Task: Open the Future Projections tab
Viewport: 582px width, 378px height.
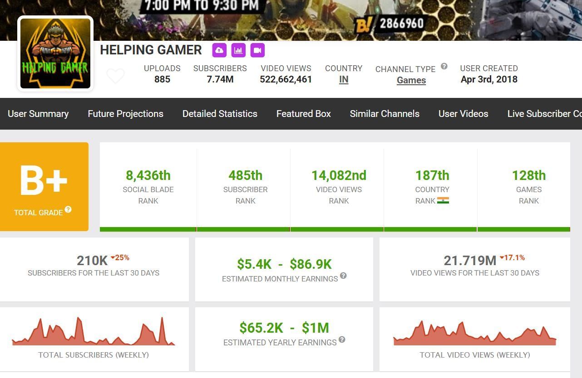Action: (x=125, y=114)
